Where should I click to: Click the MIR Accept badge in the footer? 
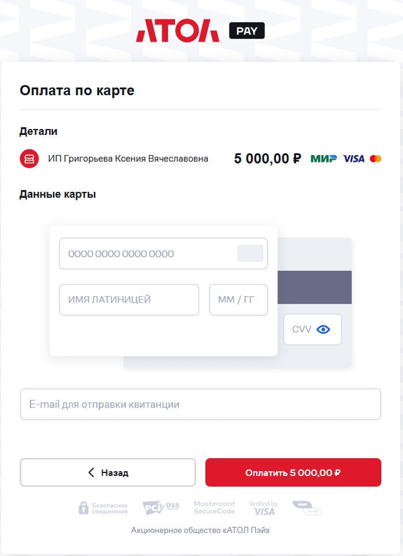(307, 508)
